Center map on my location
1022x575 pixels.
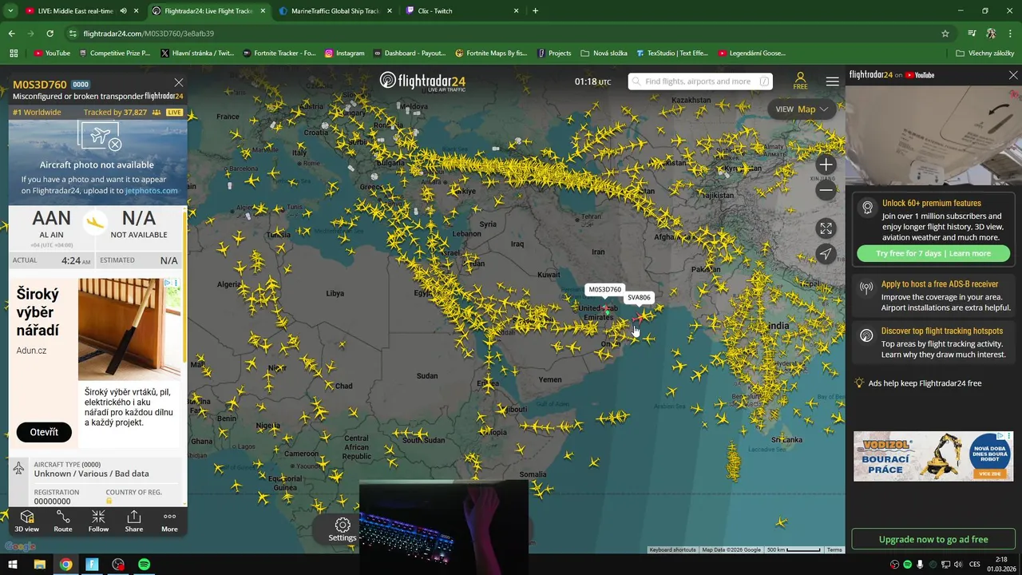[826, 254]
